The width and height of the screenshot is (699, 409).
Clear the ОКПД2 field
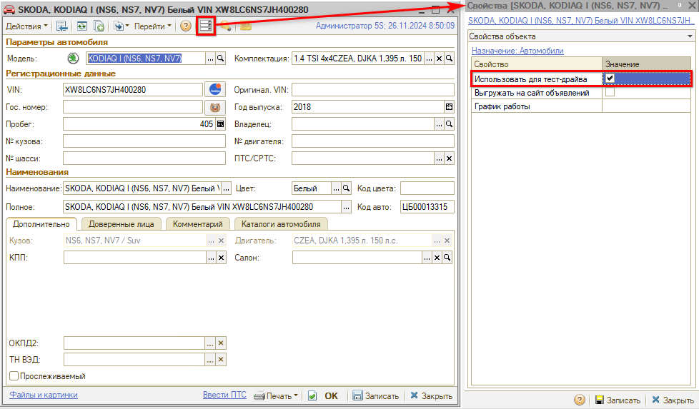point(221,343)
